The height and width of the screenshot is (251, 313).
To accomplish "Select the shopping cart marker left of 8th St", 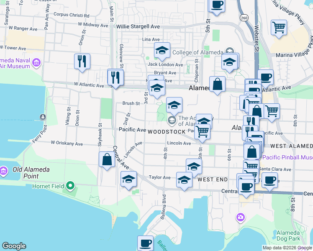I will (272, 113).
